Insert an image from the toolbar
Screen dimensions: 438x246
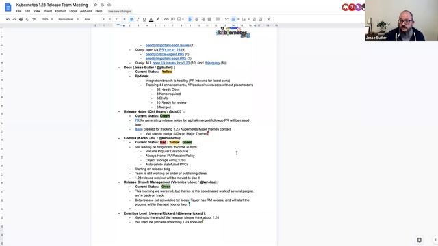tap(179, 19)
